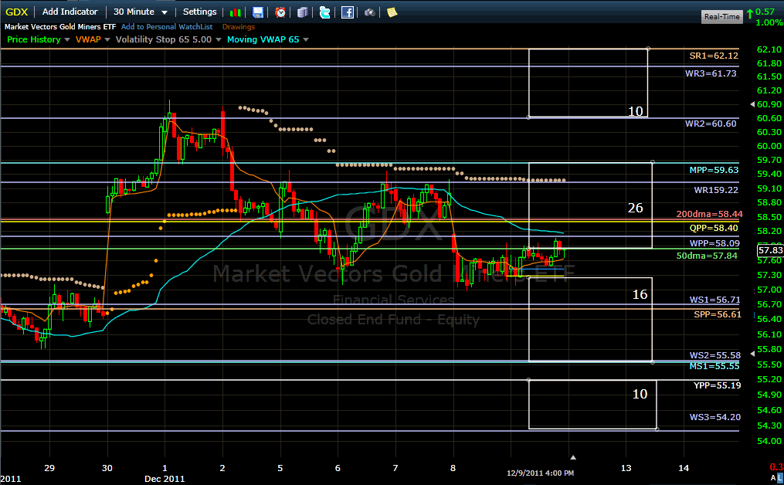Click the axis arrow marker beside 55.80
The image size is (784, 485).
coord(753,354)
